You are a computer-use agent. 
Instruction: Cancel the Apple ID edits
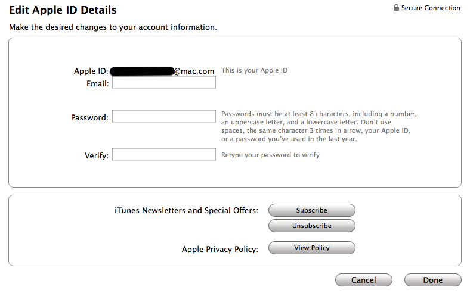[364, 280]
